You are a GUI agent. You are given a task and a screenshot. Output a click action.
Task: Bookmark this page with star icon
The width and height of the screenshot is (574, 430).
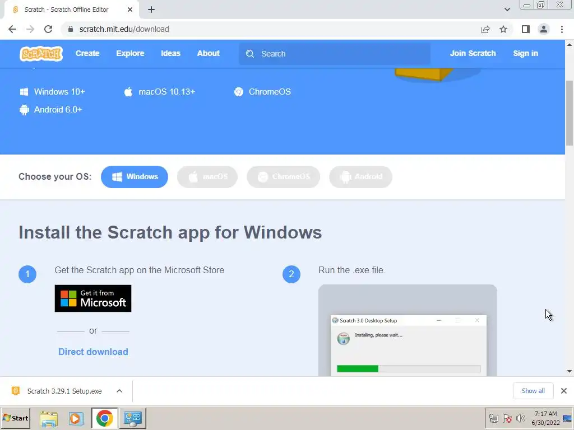[503, 29]
